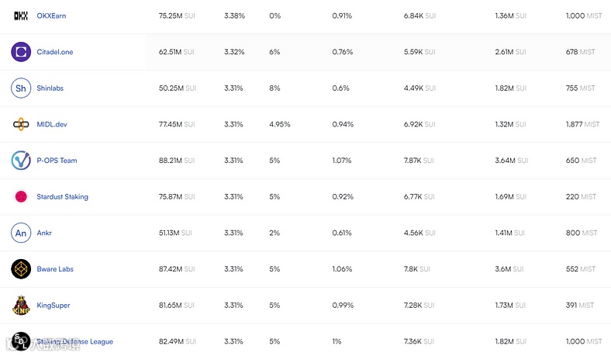Open the MIDL.dev validator link
Image resolution: width=611 pixels, height=356 pixels.
click(52, 124)
